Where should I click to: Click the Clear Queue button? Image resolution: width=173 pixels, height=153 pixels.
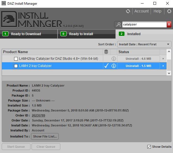coord(46,147)
